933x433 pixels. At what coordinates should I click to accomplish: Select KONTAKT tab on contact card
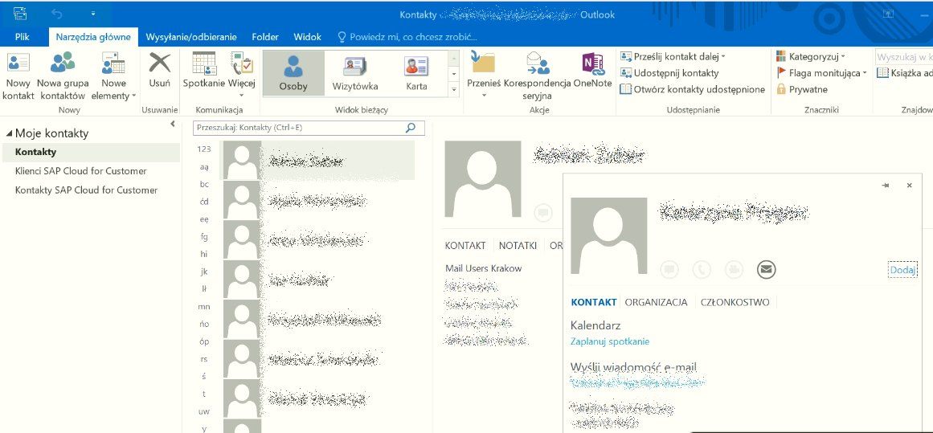tap(593, 302)
